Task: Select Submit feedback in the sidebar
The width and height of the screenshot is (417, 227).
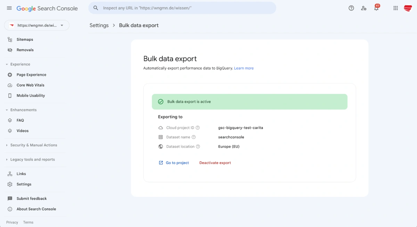Action: [x=32, y=198]
